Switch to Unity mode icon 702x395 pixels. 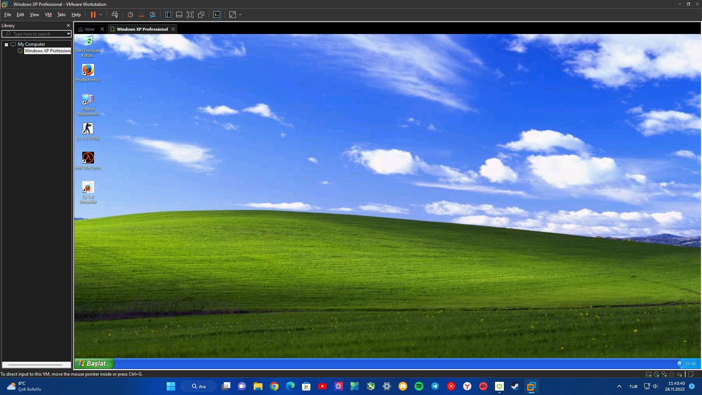201,15
